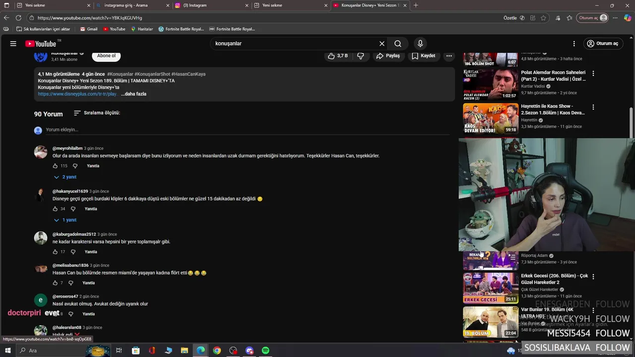This screenshot has height=357, width=635.
Task: Click the browser address bar
Action: (x=268, y=18)
